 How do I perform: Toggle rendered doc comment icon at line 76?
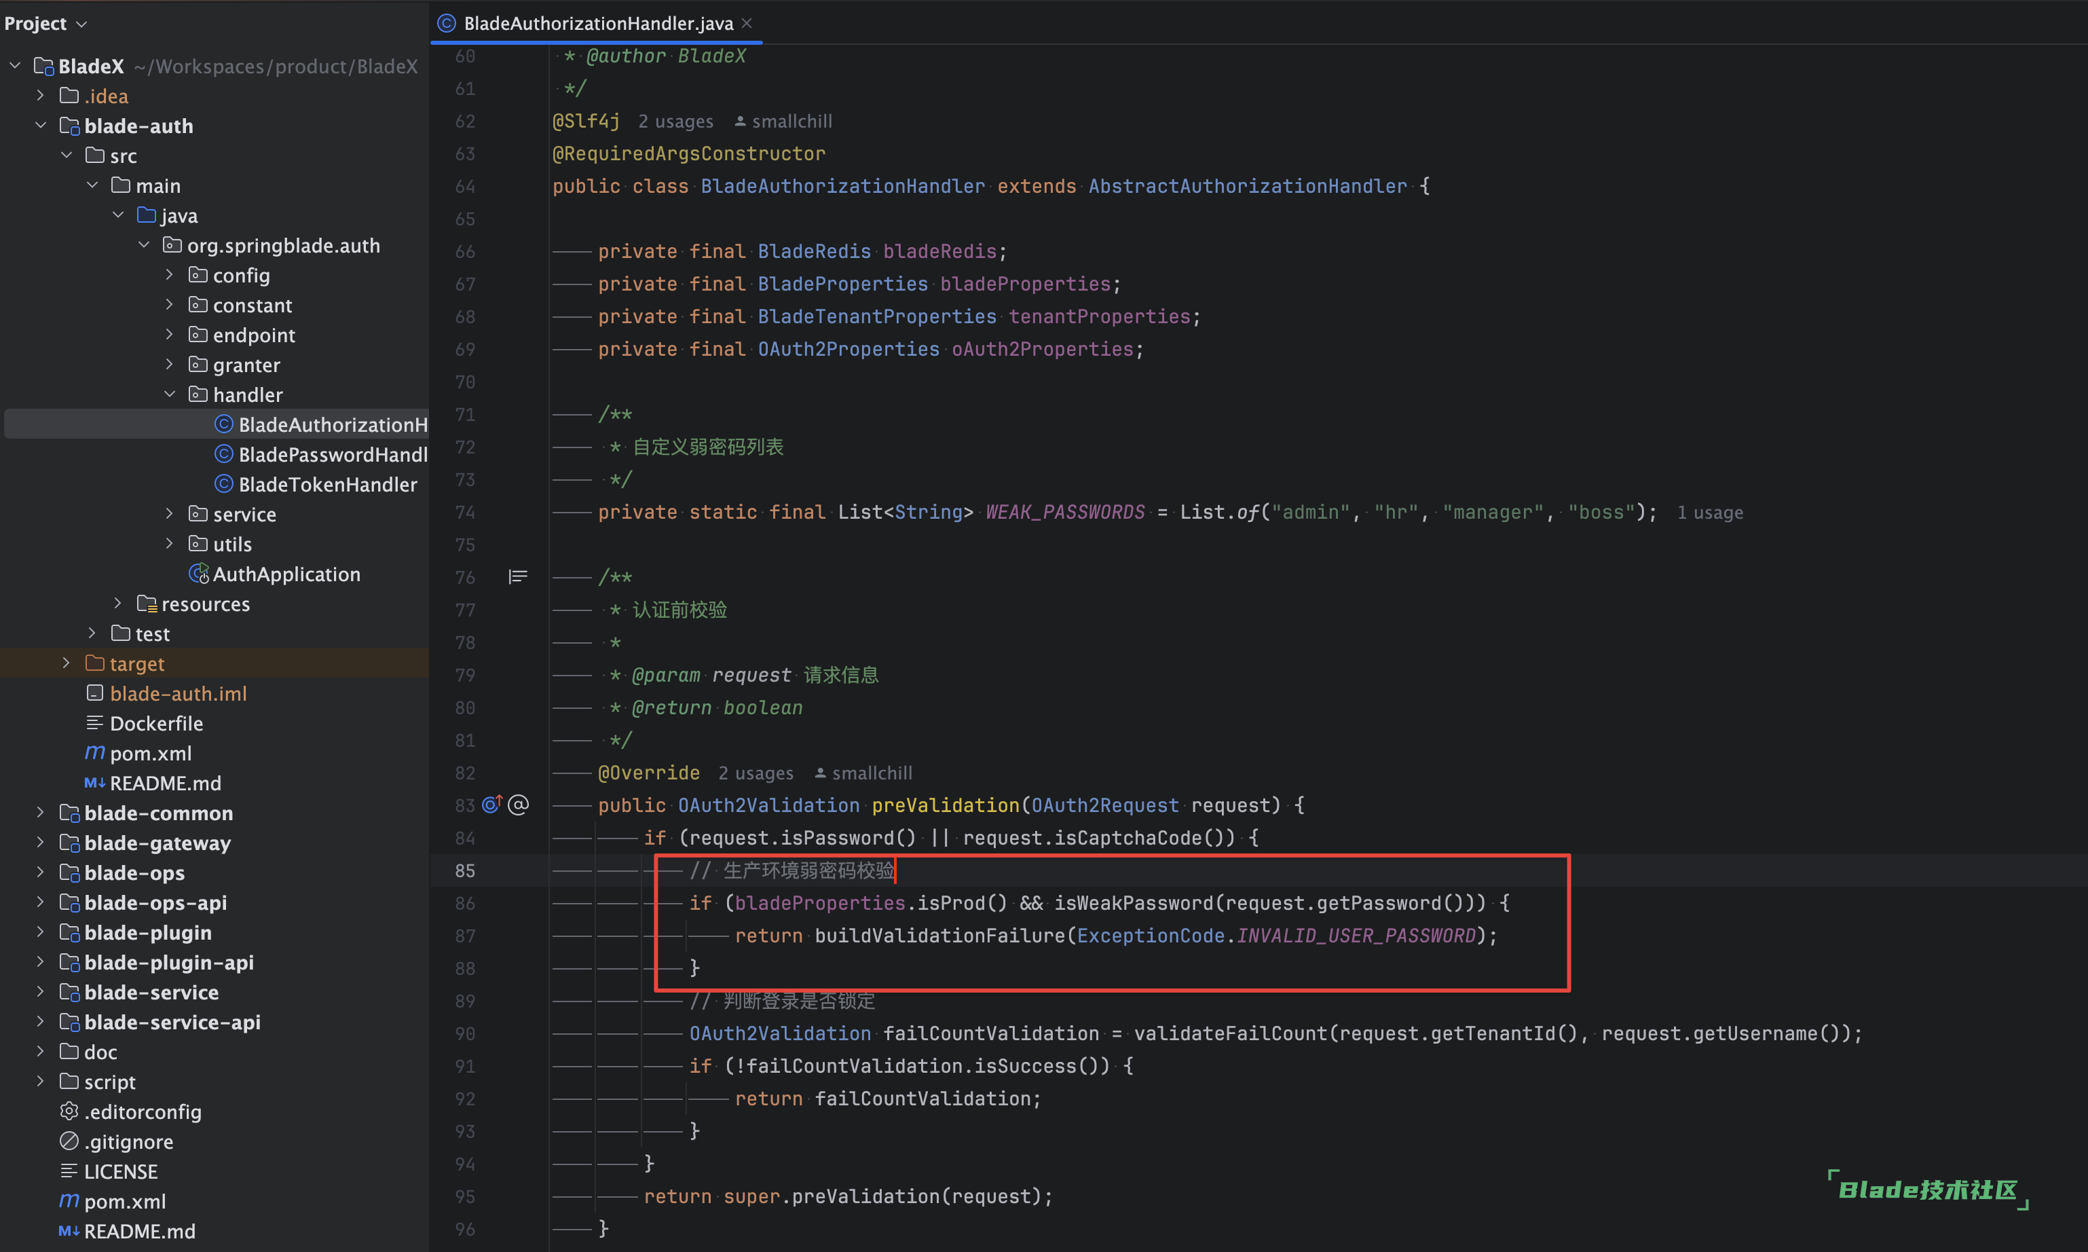tap(518, 577)
